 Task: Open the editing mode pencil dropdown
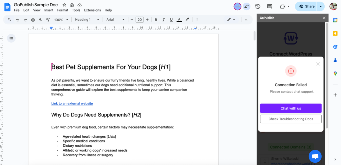click(x=231, y=20)
